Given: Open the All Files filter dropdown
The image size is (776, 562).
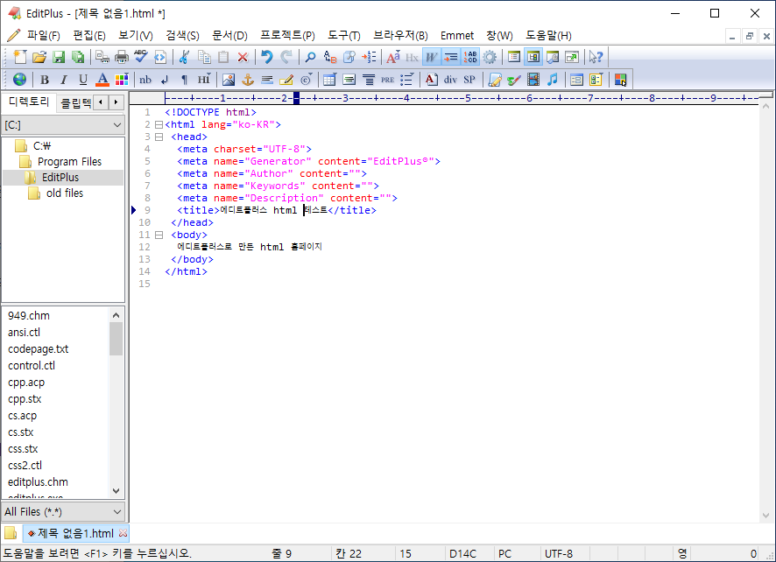Looking at the screenshot, I should pyautogui.click(x=64, y=511).
